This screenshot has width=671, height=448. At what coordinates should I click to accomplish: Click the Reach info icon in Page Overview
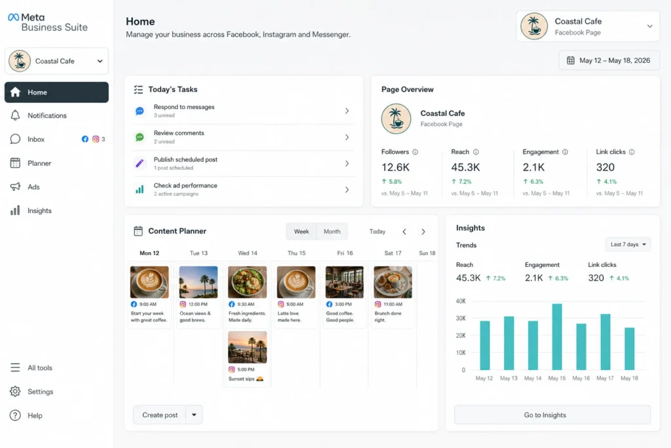476,152
